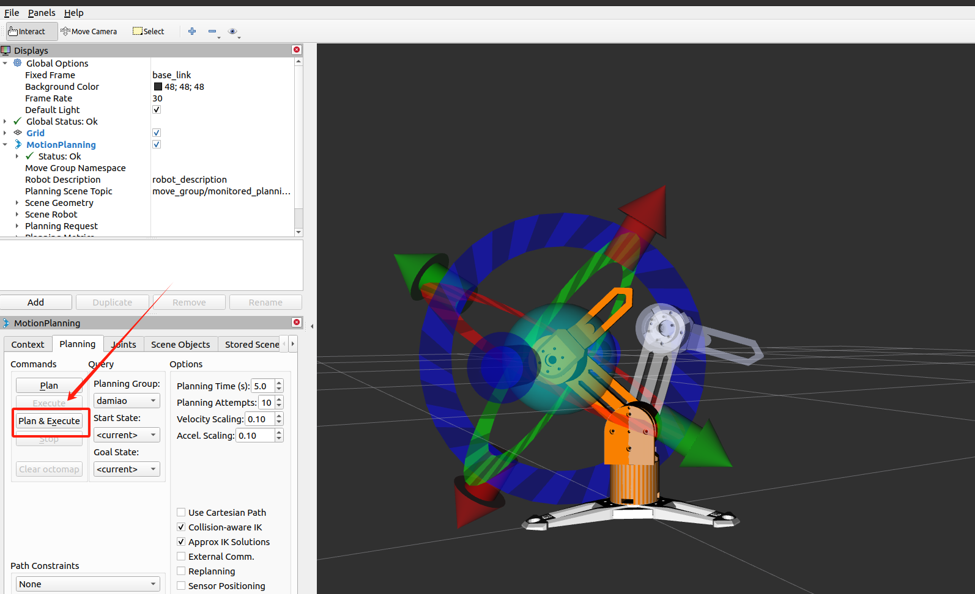The width and height of the screenshot is (975, 594).
Task: Click the Displays panel monitor icon
Action: (x=6, y=50)
